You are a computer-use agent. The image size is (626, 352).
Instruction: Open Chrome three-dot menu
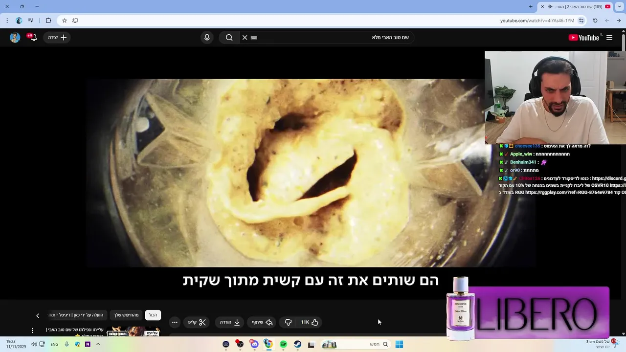pos(7,21)
